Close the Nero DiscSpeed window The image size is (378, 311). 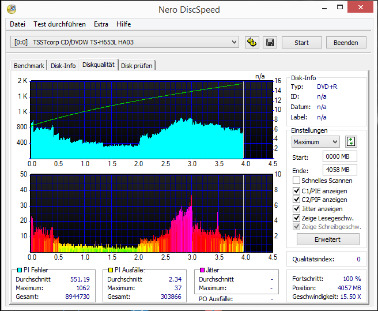click(x=360, y=8)
